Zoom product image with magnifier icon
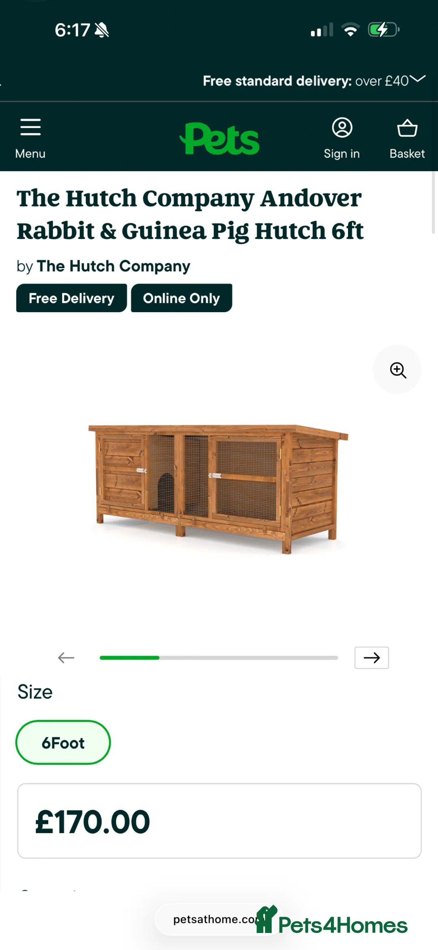The image size is (438, 950). click(x=397, y=369)
